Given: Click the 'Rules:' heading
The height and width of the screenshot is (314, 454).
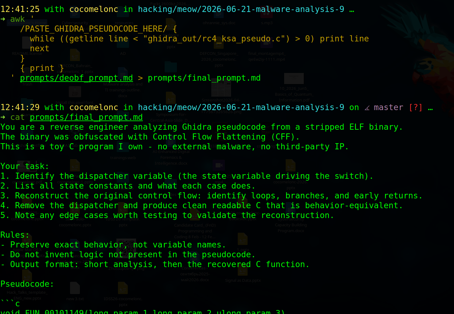Looking at the screenshot, I should click(x=15, y=235).
